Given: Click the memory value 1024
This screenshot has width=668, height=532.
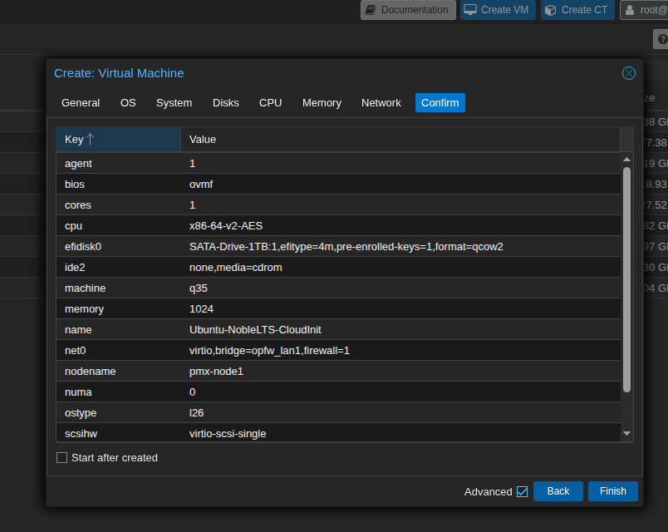Looking at the screenshot, I should coord(201,309).
